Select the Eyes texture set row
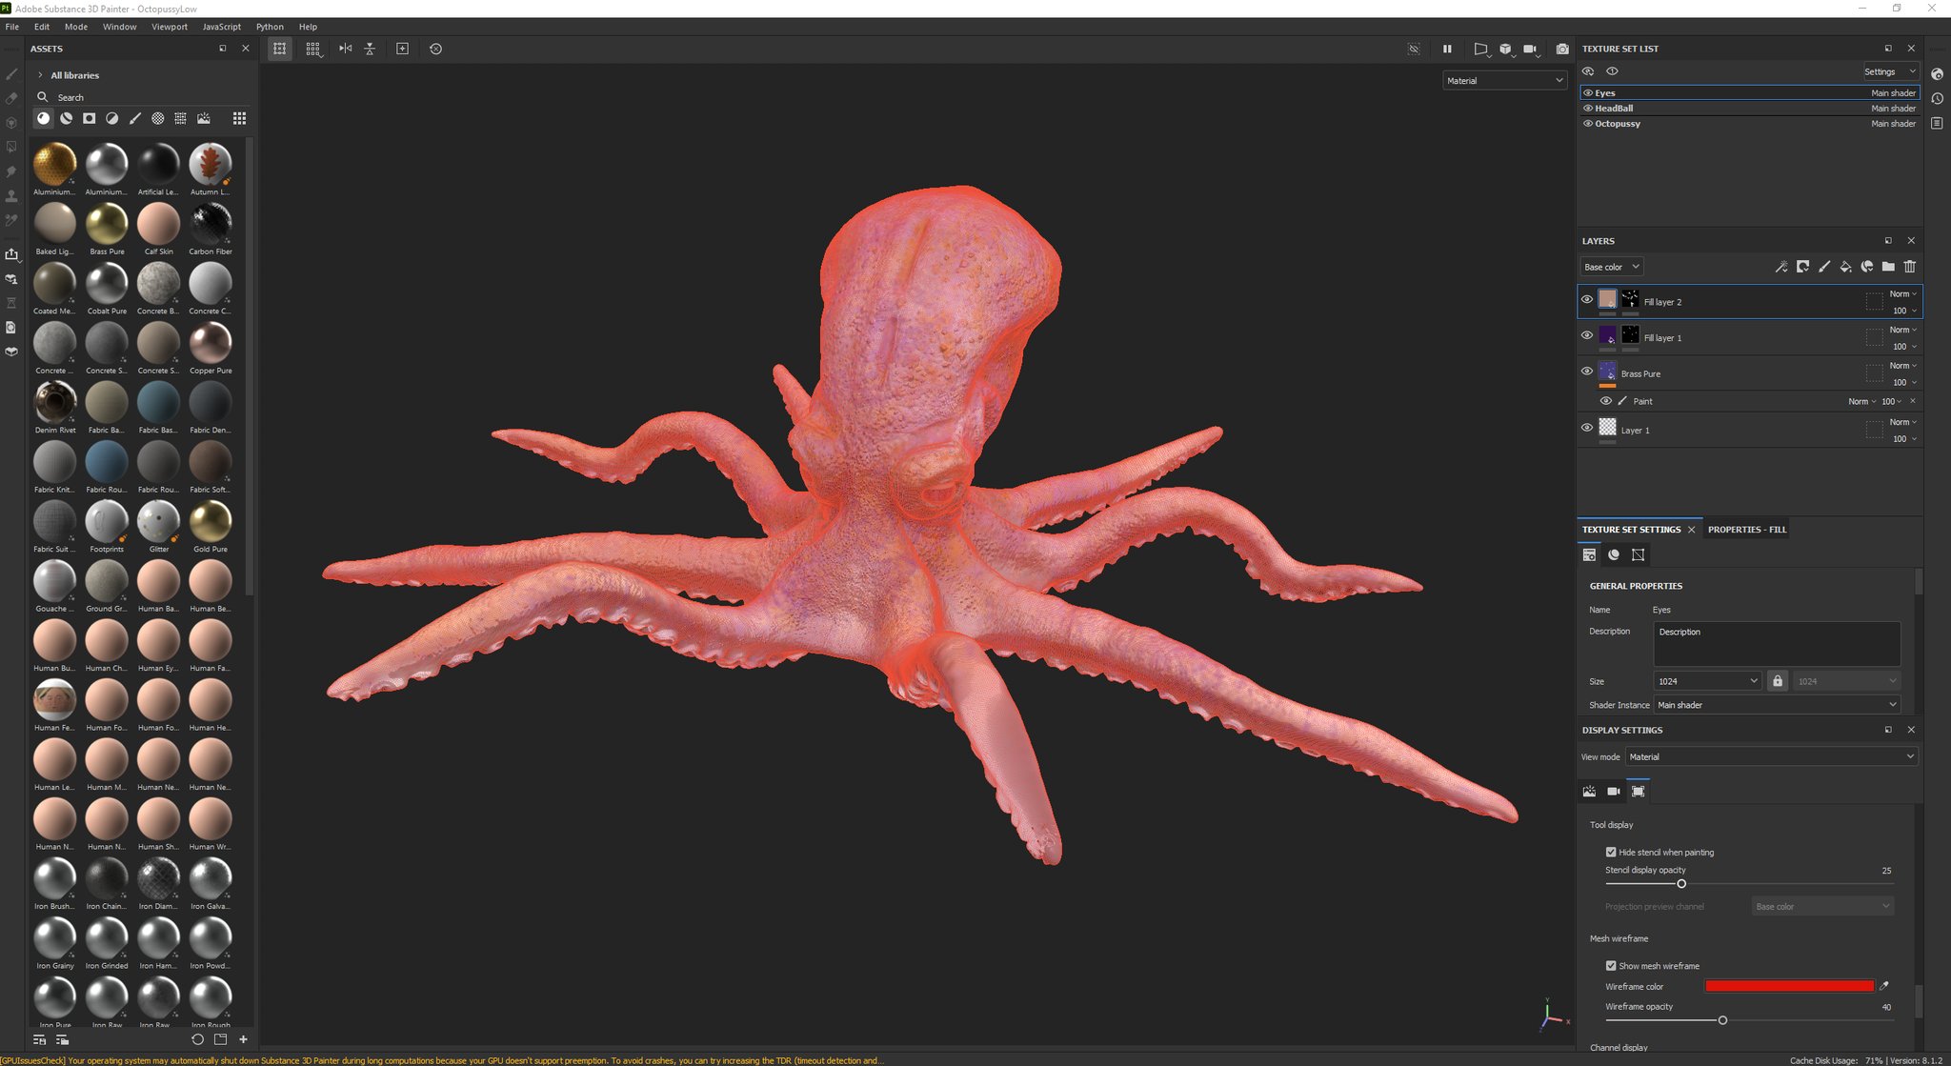The height and width of the screenshot is (1066, 1951). pyautogui.click(x=1749, y=93)
